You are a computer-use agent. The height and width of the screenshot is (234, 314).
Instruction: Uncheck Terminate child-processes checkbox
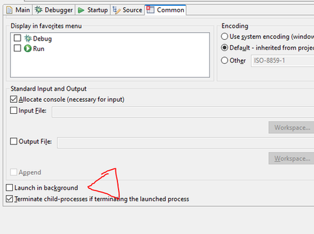click(x=10, y=199)
